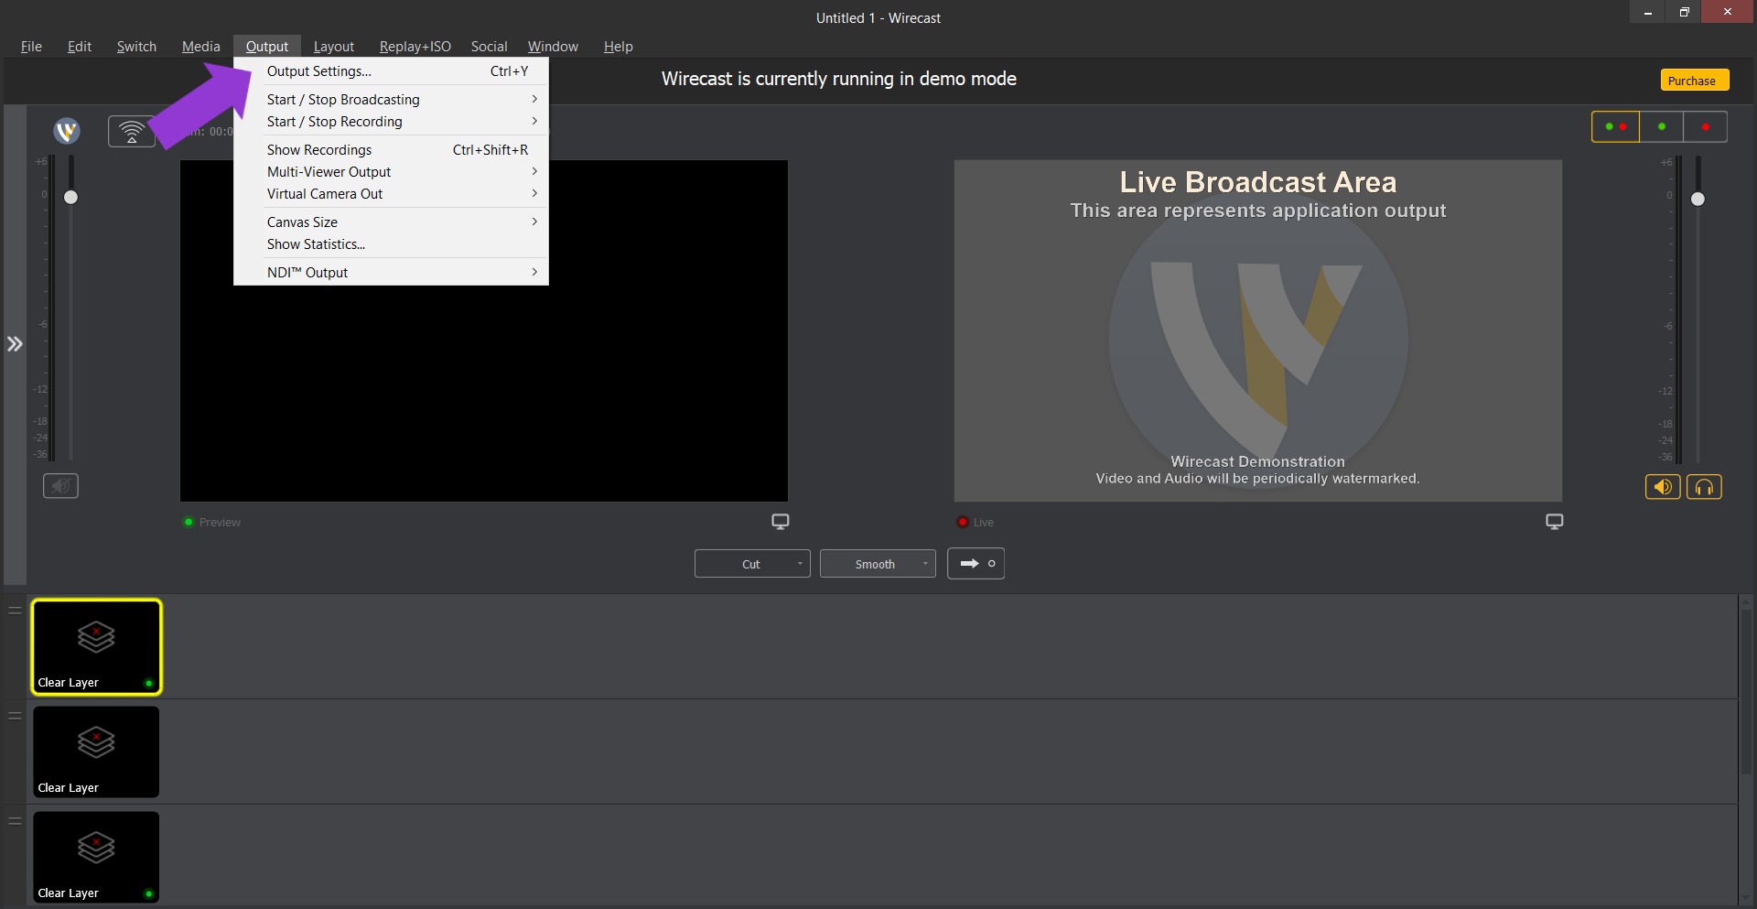This screenshot has height=909, width=1757.
Task: Select Output Settings from the menu
Action: coord(318,70)
